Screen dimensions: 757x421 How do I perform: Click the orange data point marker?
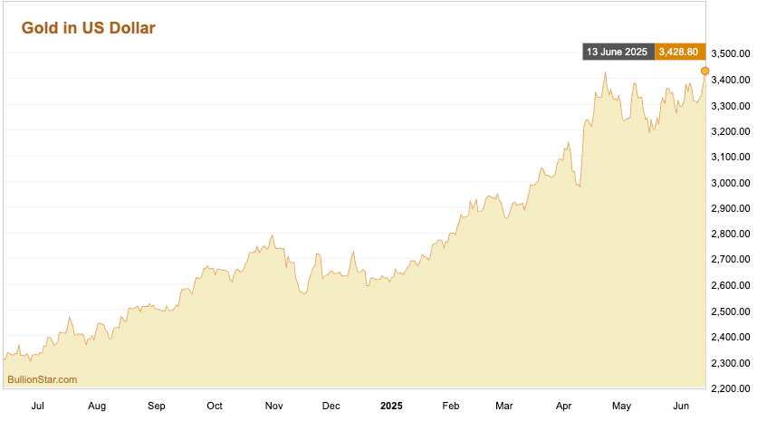(704, 71)
